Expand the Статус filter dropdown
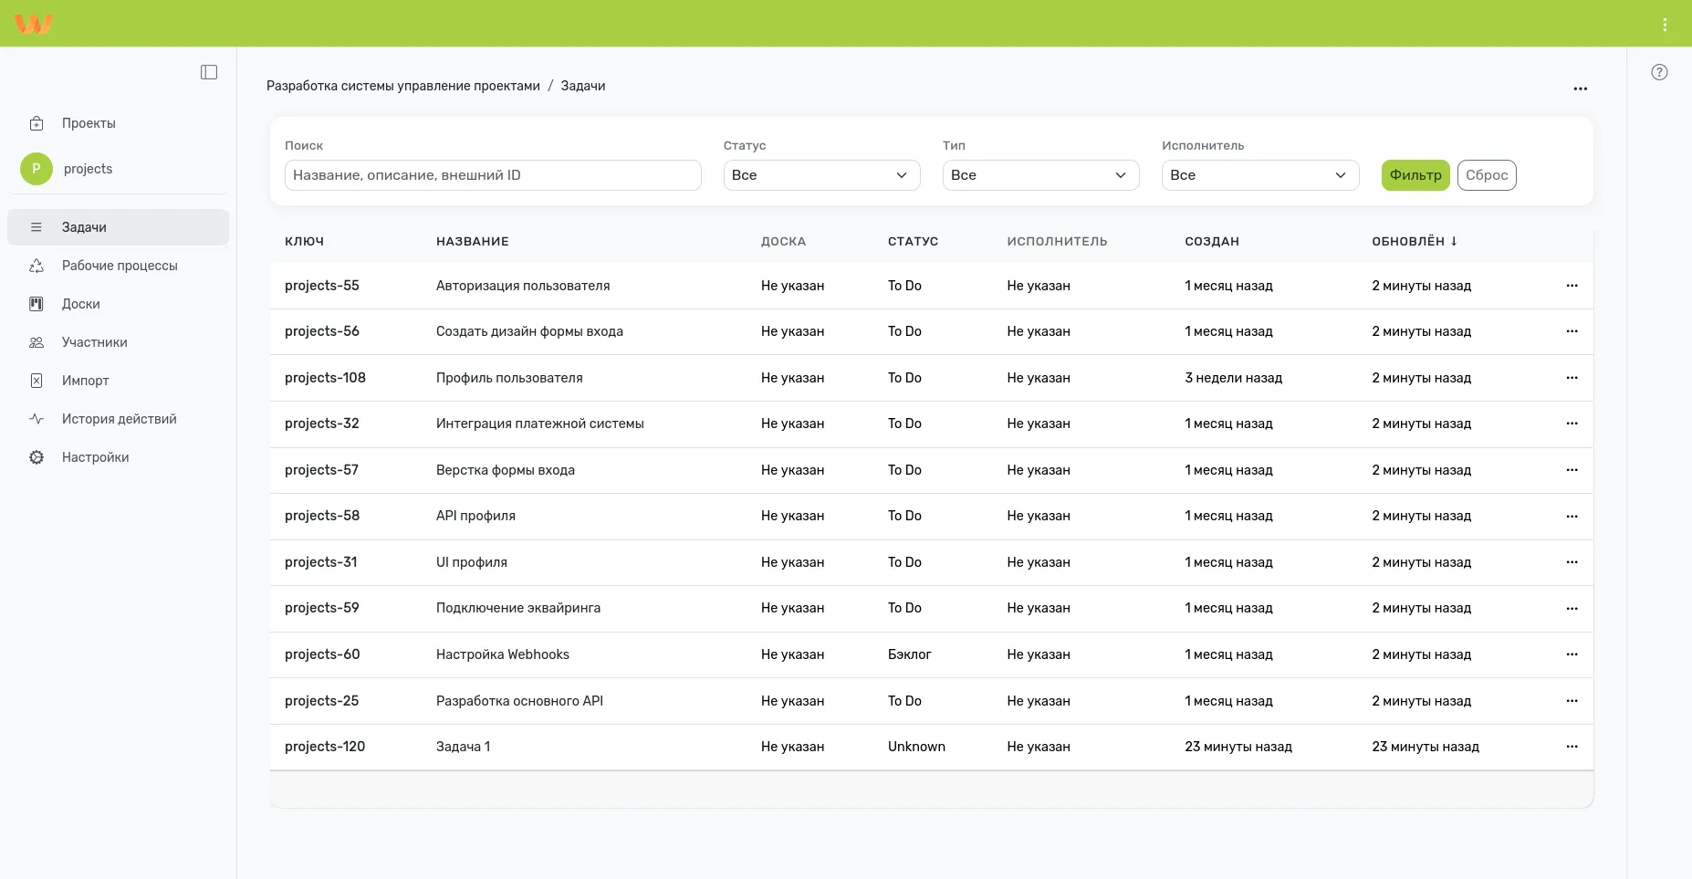 click(x=821, y=175)
